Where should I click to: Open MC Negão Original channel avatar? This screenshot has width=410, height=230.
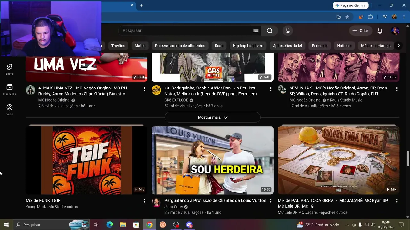[x=30, y=90]
